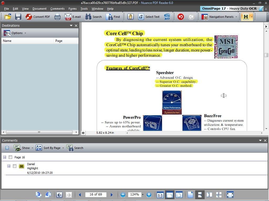This screenshot has width=269, height=201.
Task: Save the document
Action: pos(18,17)
